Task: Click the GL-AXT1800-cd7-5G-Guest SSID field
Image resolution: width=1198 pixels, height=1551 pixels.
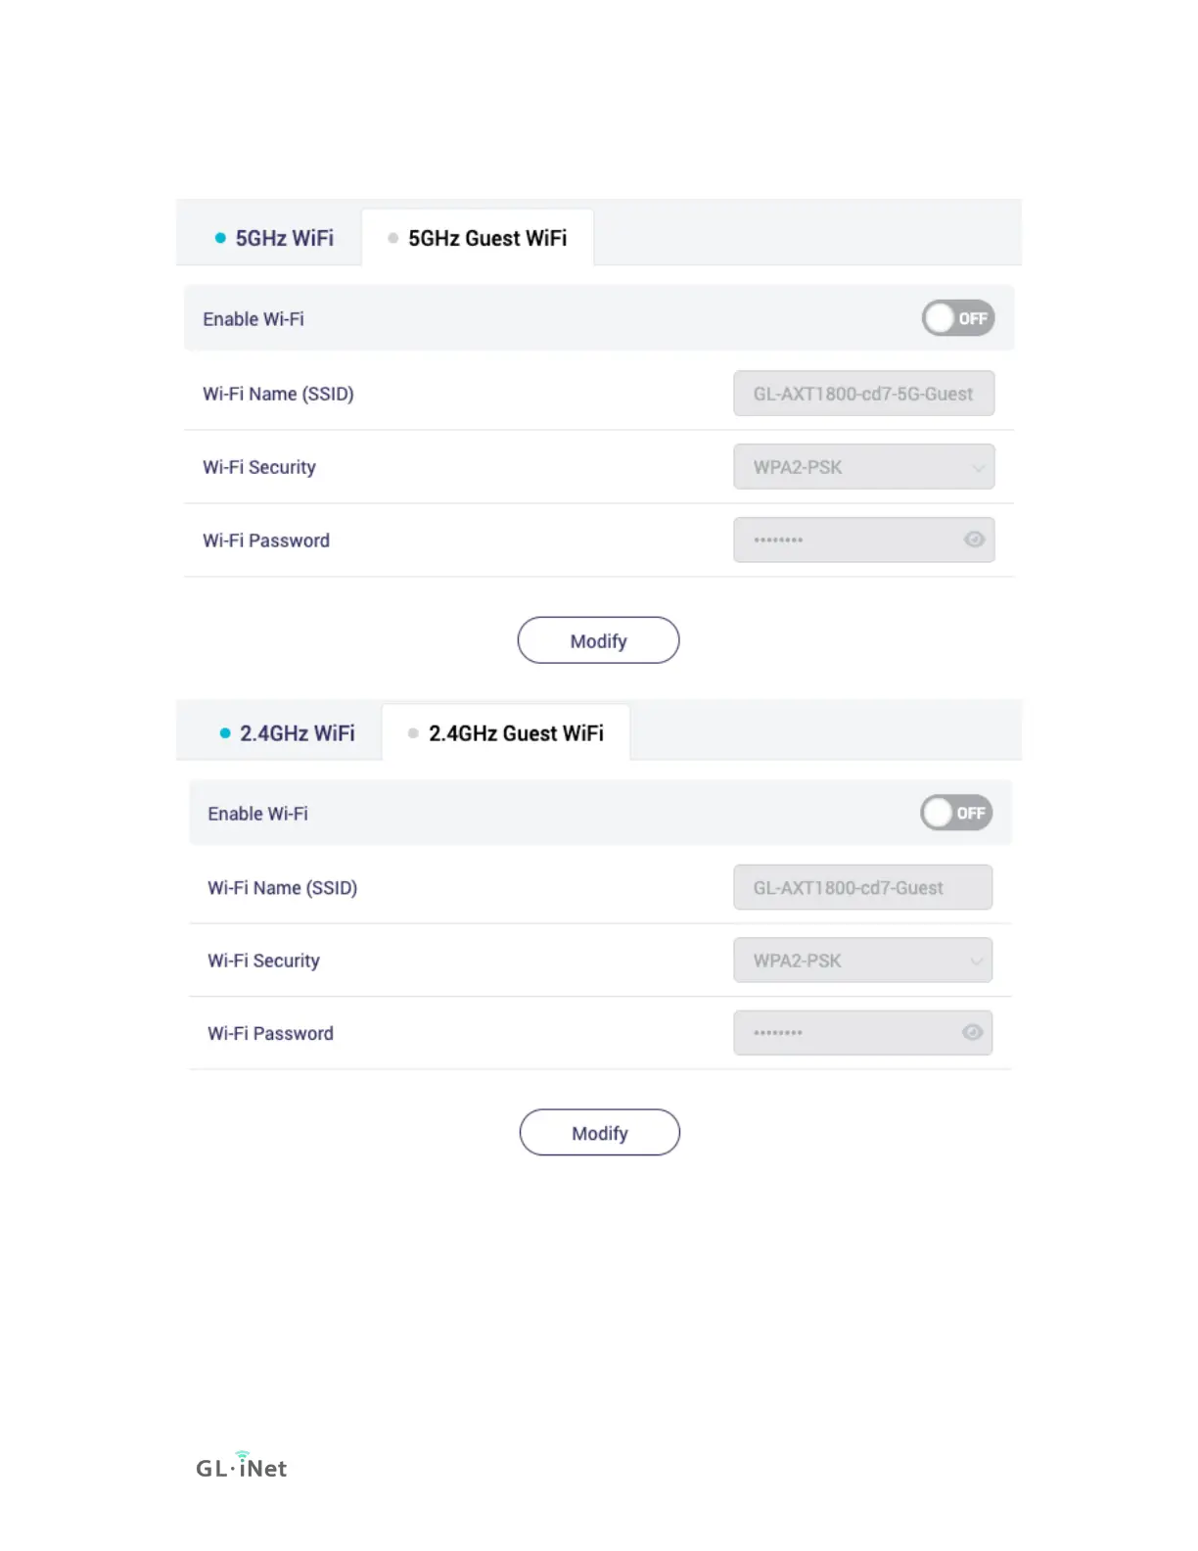Action: (x=864, y=394)
